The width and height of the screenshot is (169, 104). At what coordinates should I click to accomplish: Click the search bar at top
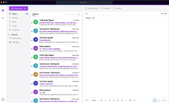point(84,2)
